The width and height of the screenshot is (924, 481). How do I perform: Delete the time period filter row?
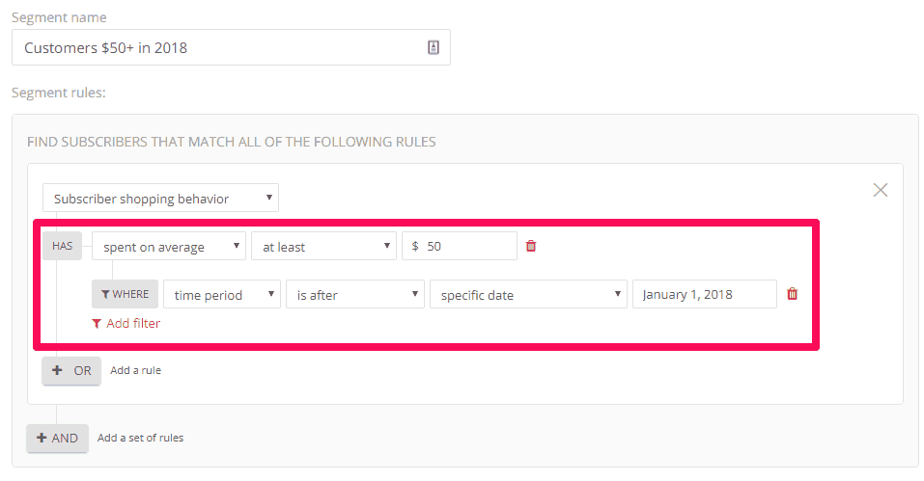pos(793,293)
